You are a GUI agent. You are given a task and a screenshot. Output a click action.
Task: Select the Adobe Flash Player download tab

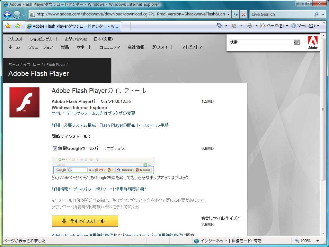(73, 26)
